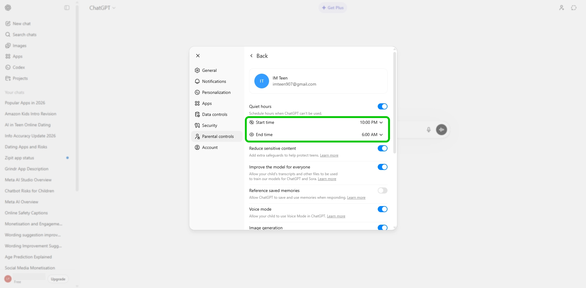Switch to Data controls settings tab
The width and height of the screenshot is (586, 288).
pyautogui.click(x=215, y=114)
